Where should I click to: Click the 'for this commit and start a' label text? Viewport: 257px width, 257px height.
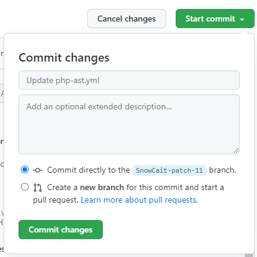click(x=175, y=188)
